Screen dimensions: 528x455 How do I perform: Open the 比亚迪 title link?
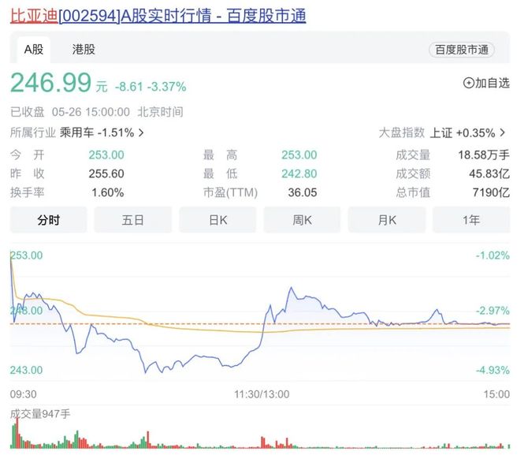33,16
